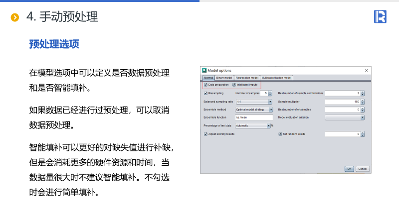This screenshot has width=399, height=224.
Task: Click the K application icon in Model options title
Action: pos(204,70)
